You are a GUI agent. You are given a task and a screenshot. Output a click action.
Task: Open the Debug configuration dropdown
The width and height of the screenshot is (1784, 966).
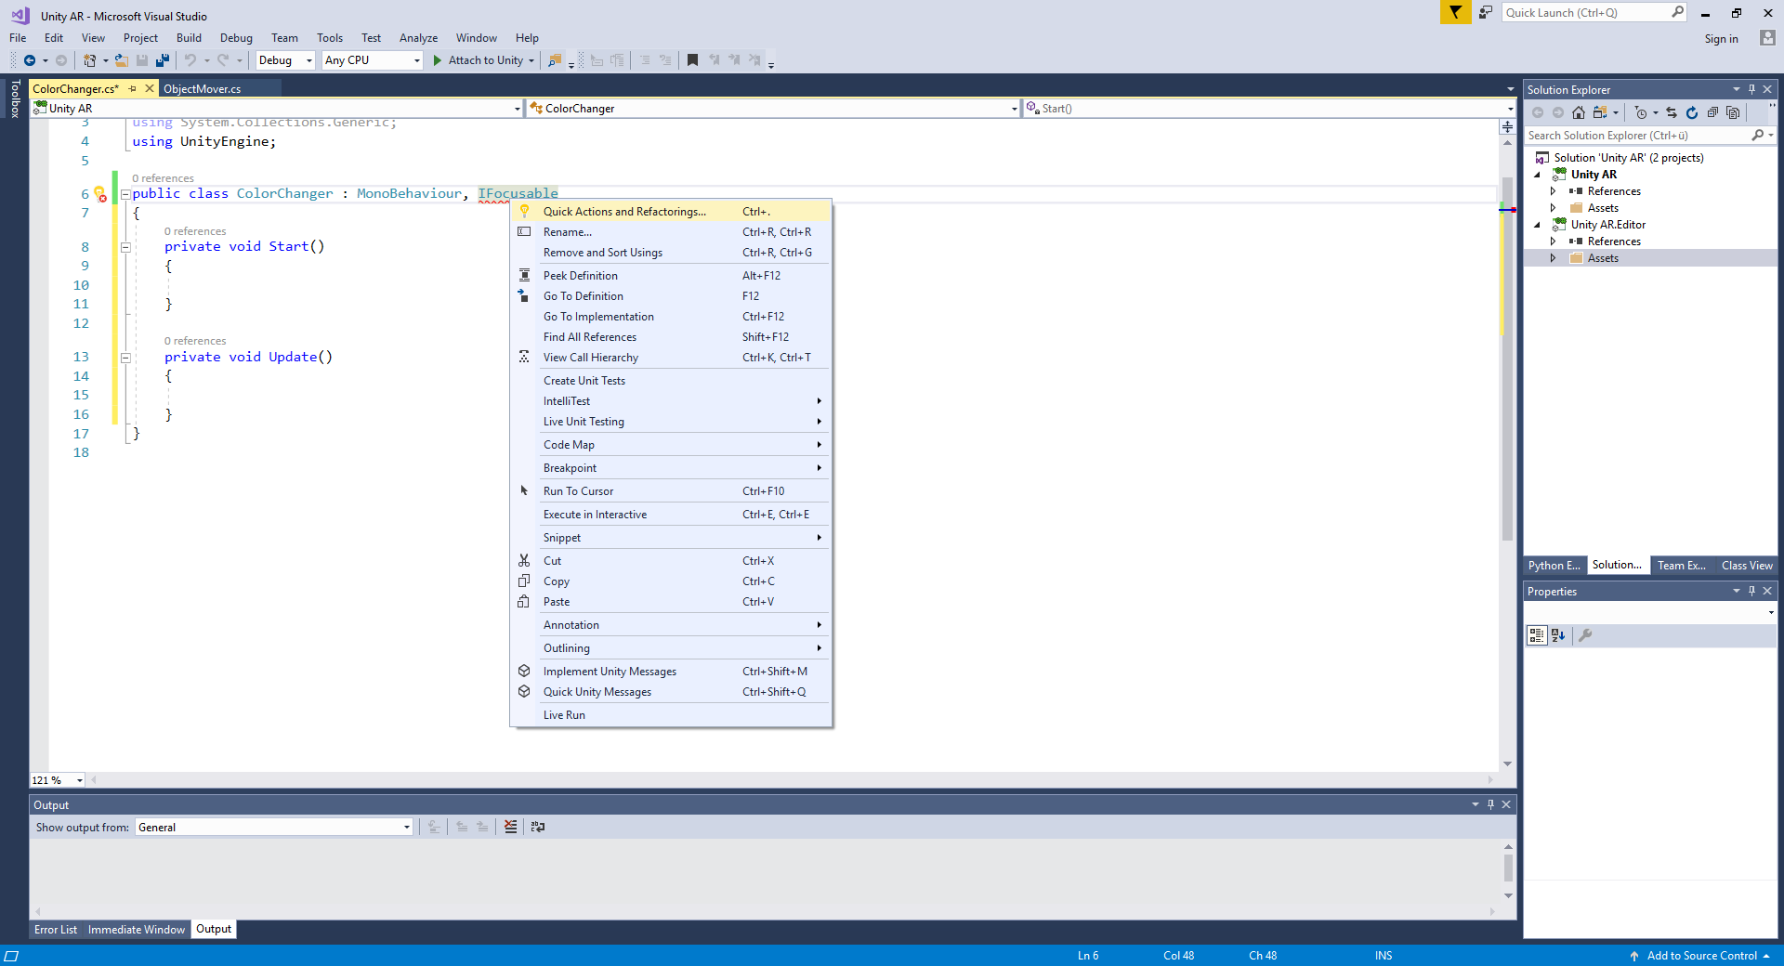286,60
